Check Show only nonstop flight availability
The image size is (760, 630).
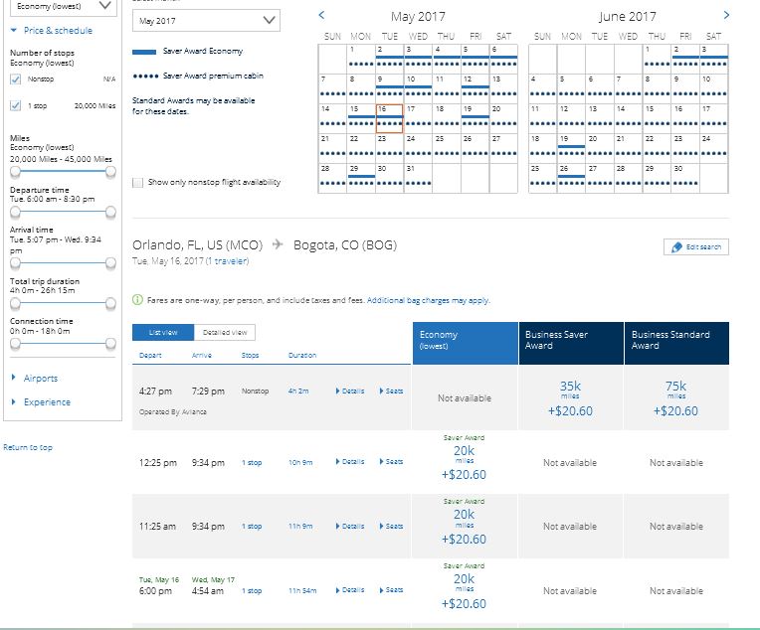click(x=137, y=182)
